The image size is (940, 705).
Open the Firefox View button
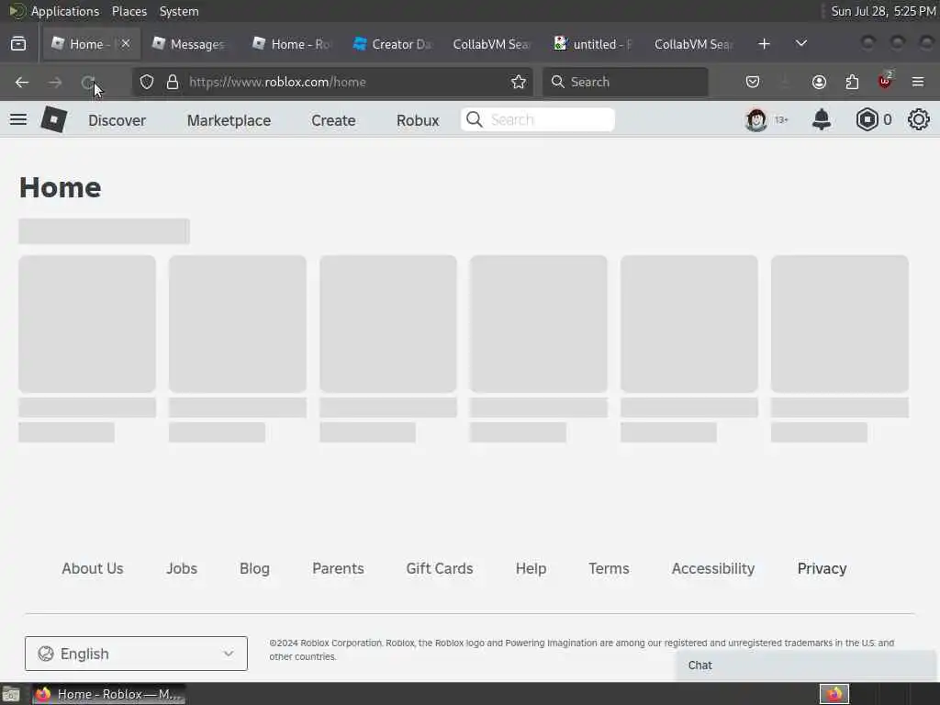coord(18,44)
